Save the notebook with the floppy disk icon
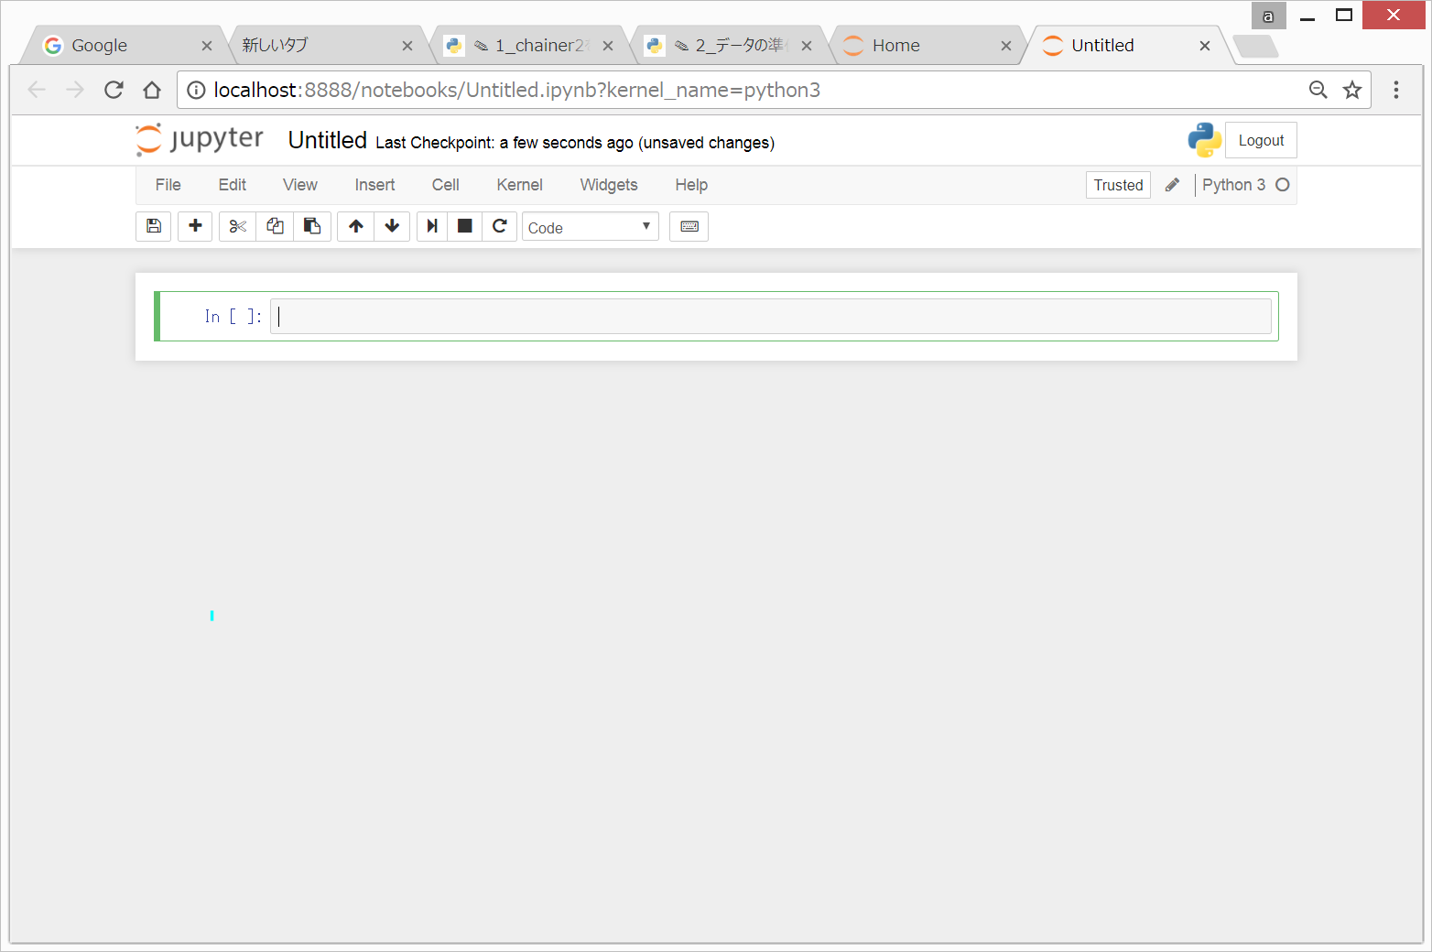 (x=154, y=226)
